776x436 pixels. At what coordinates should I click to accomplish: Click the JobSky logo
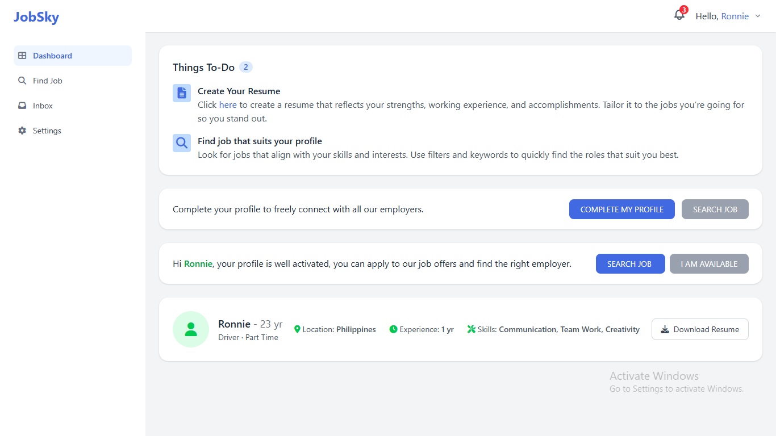pyautogui.click(x=36, y=17)
